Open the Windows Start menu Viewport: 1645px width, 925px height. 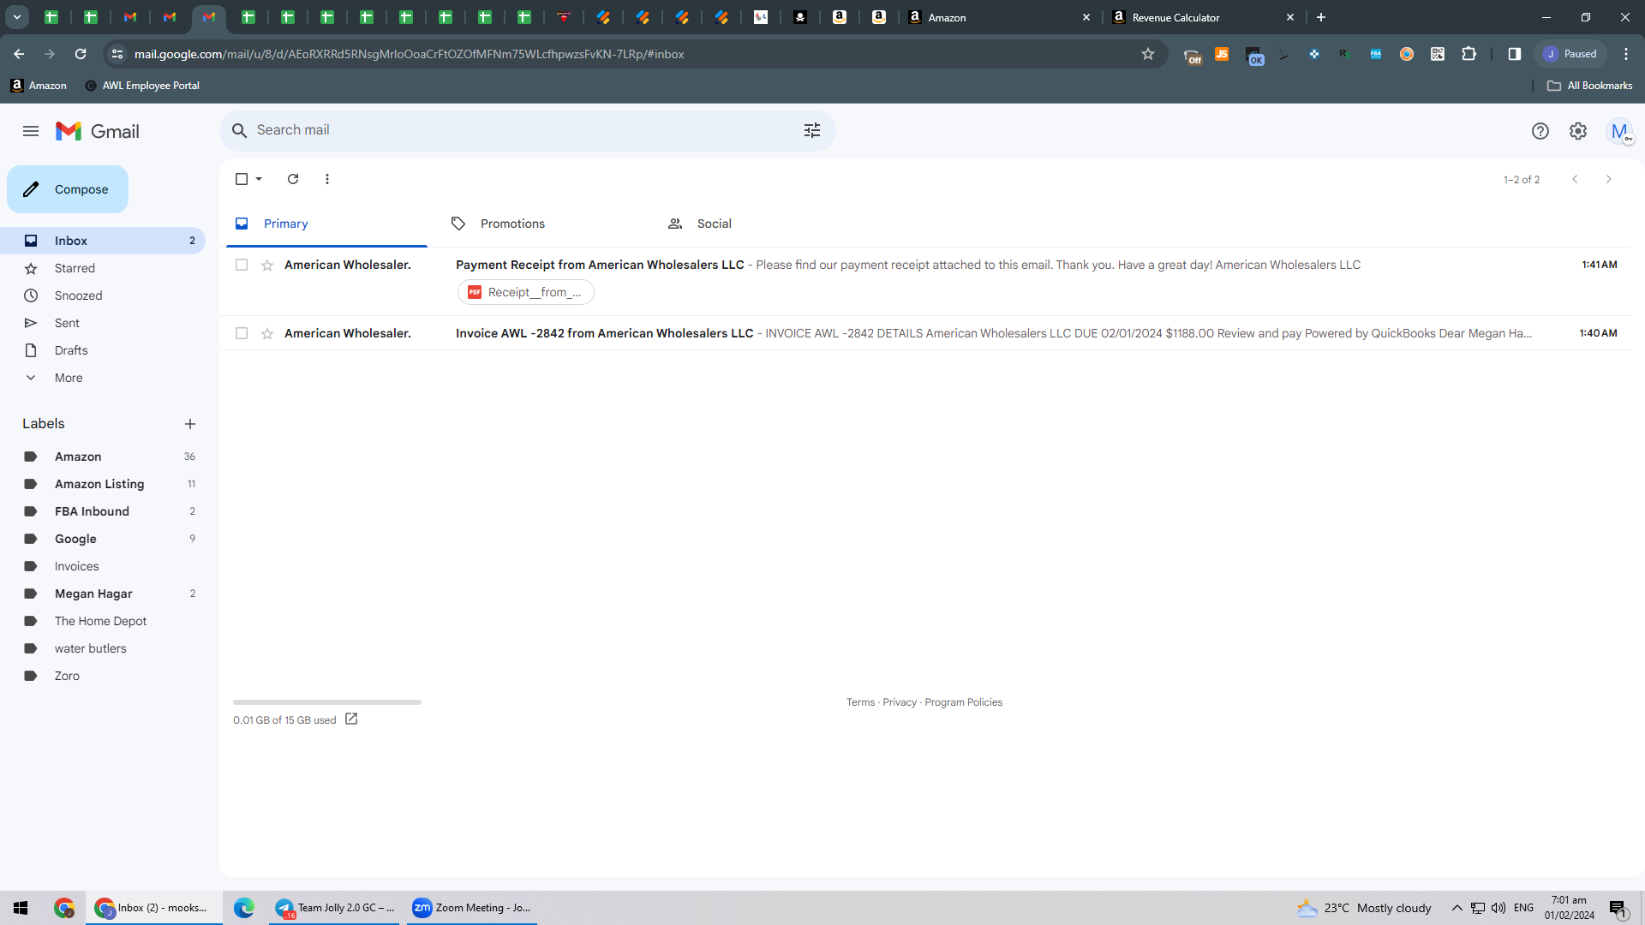21,908
